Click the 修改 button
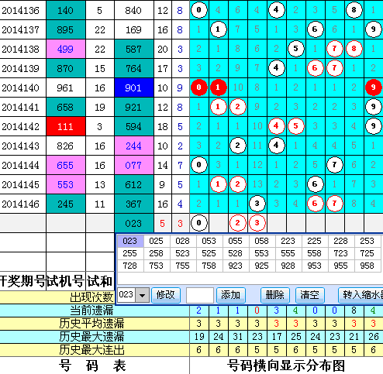 (x=165, y=295)
